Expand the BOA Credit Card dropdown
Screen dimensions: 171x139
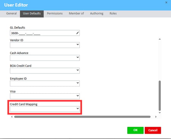tap(45, 71)
